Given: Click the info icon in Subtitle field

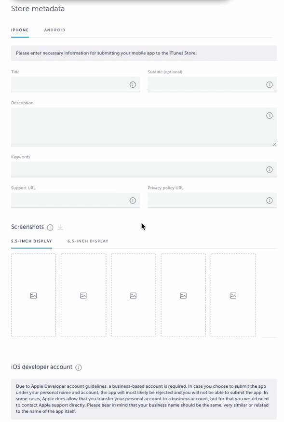Looking at the screenshot, I should pyautogui.click(x=269, y=84).
